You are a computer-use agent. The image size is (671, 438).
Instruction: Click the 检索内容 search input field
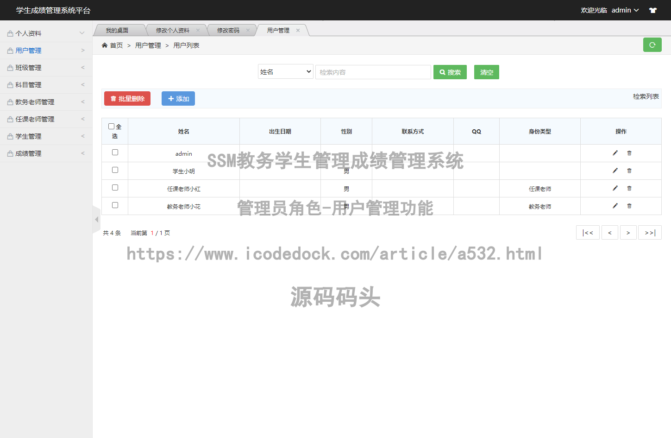coord(373,72)
